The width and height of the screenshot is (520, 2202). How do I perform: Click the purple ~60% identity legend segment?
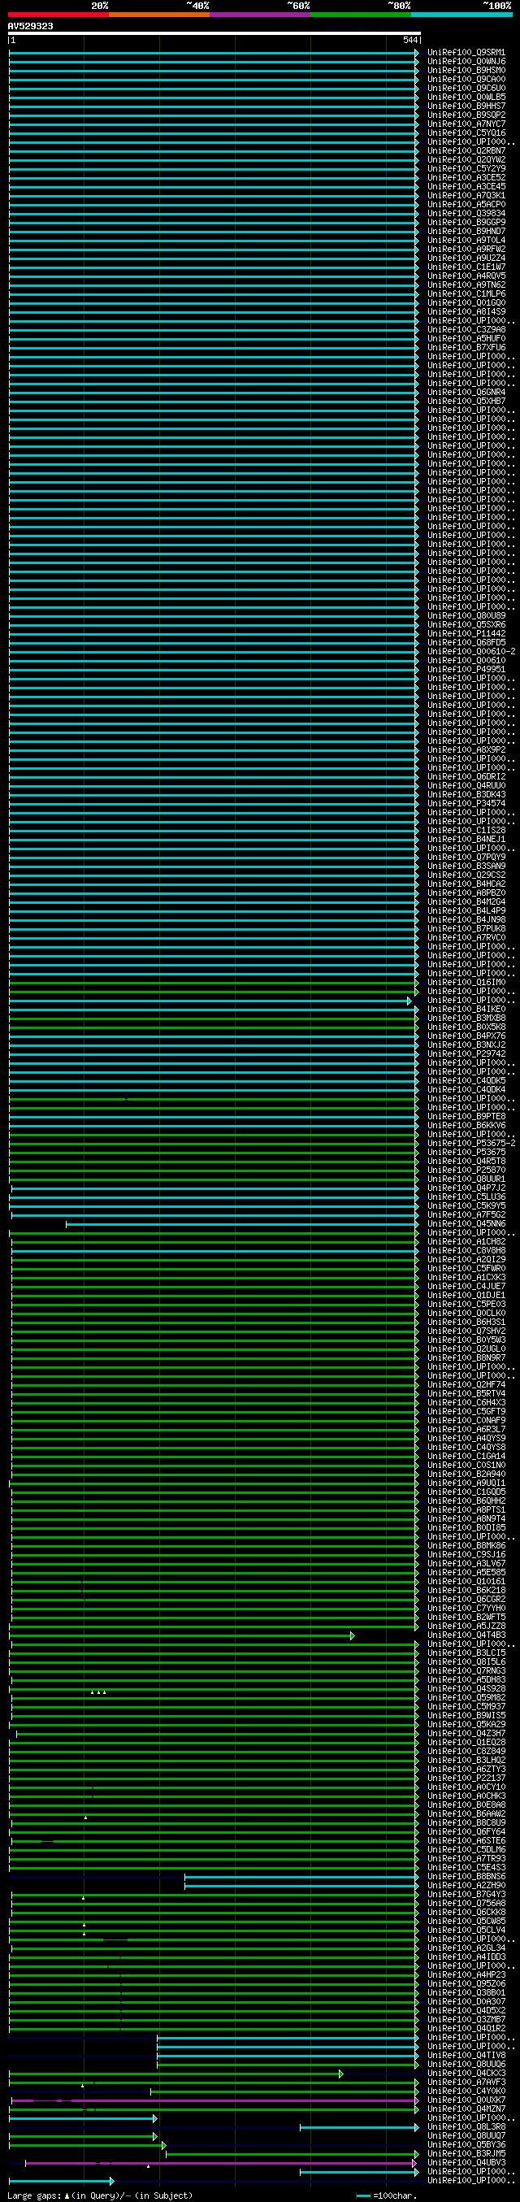(x=259, y=15)
